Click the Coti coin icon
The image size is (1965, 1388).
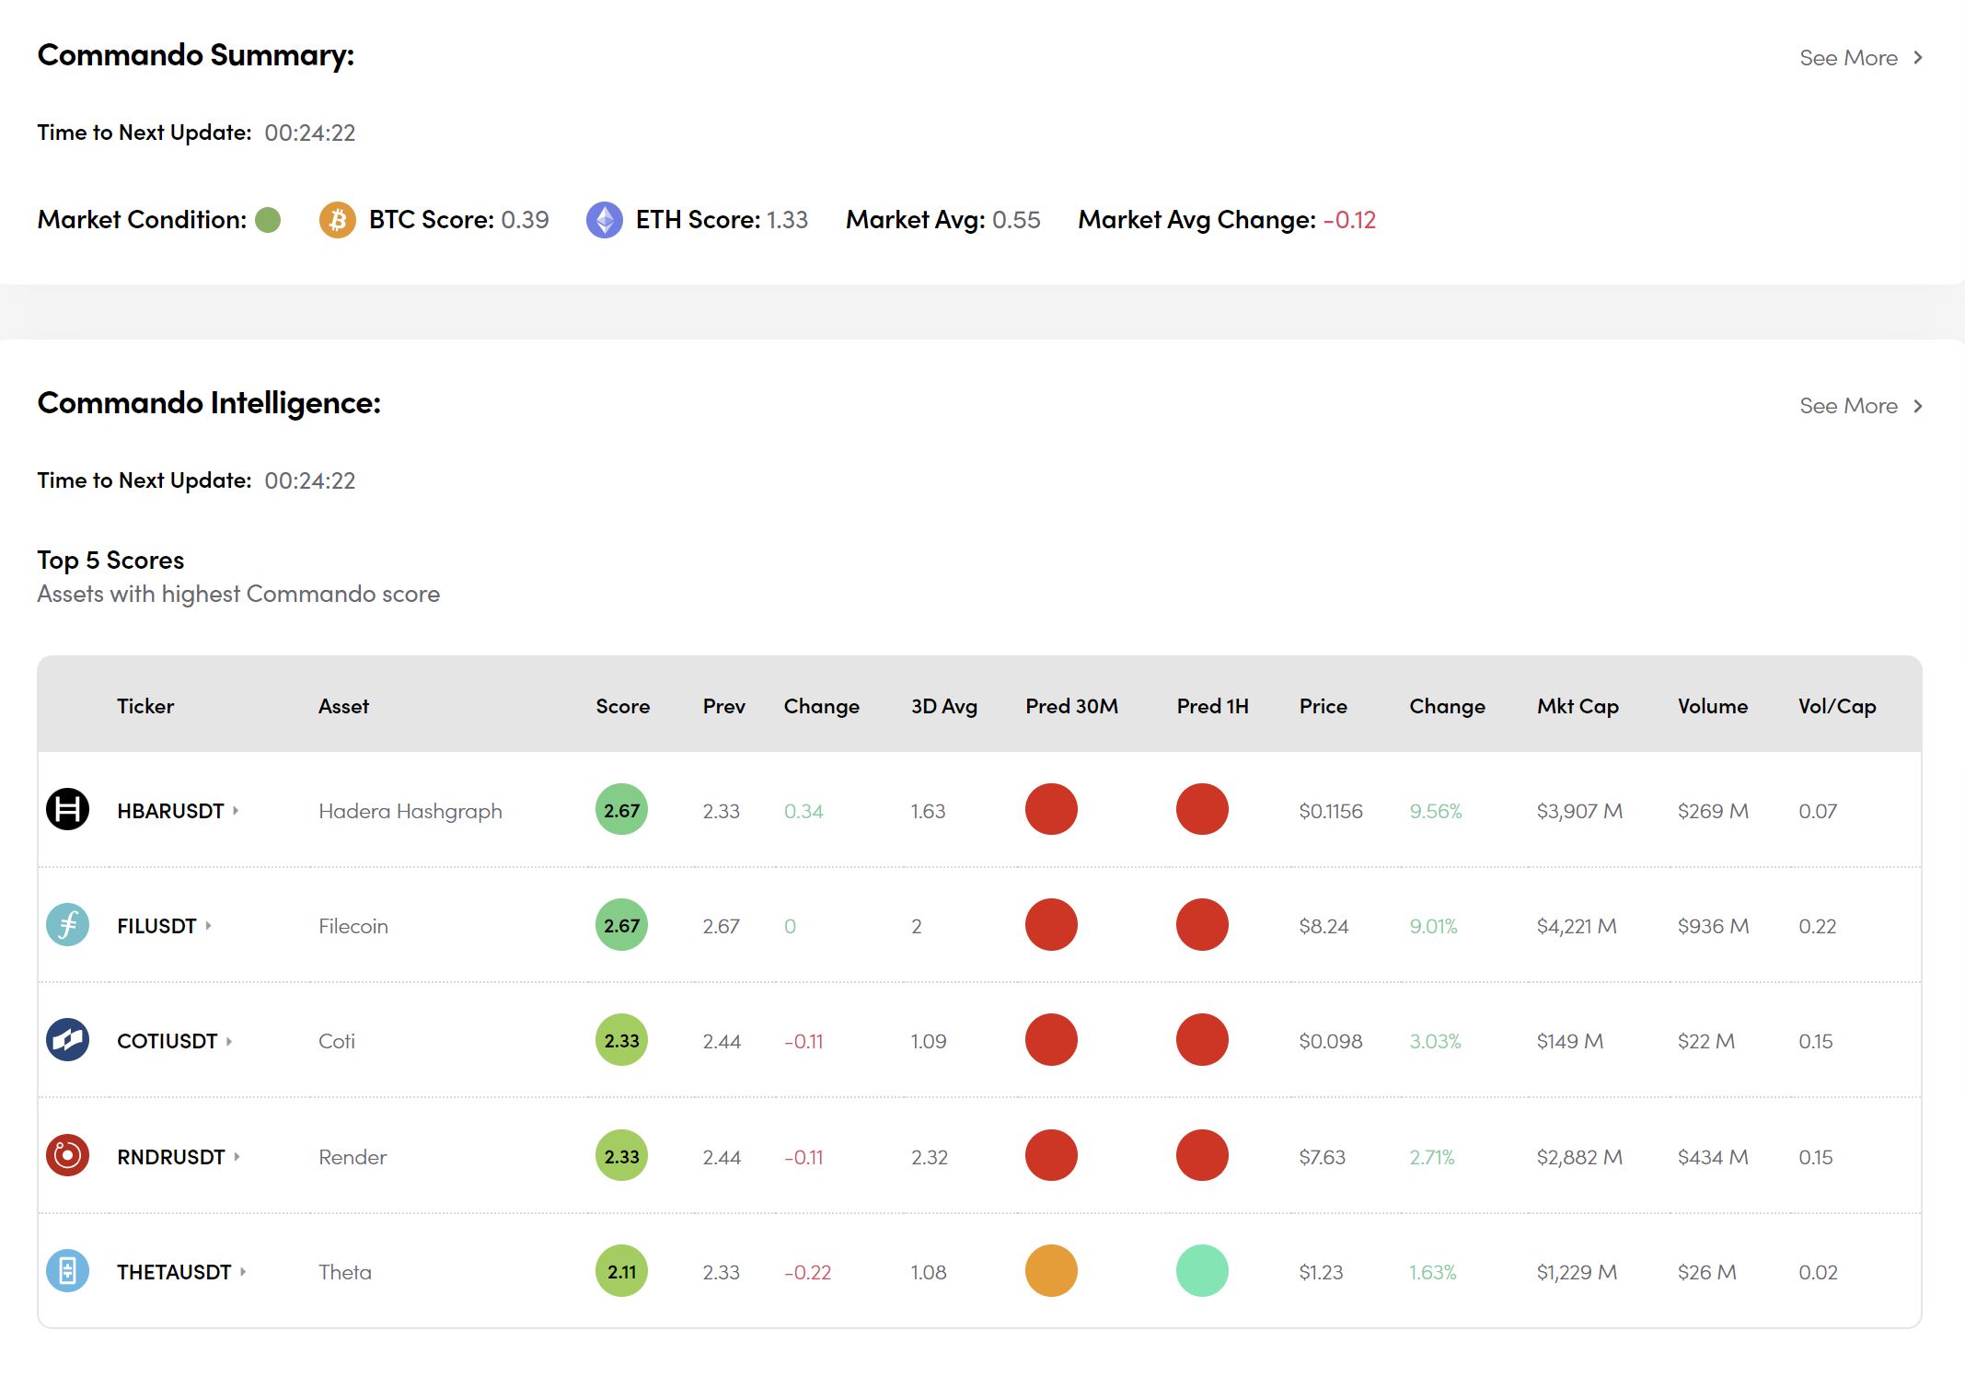(67, 1040)
